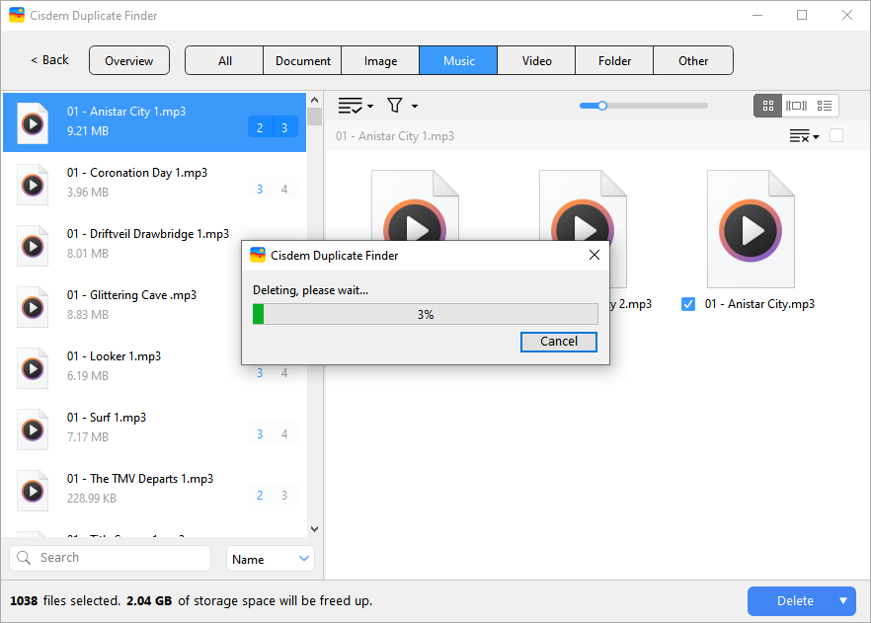Click the play icon on Anistar City 1.mp3
Image resolution: width=871 pixels, height=623 pixels.
31,123
